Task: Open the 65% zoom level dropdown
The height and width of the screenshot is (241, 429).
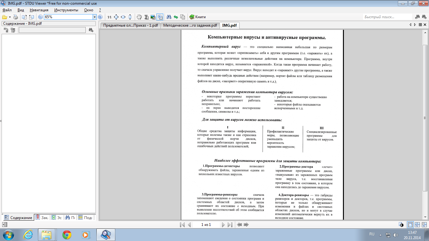Action: tap(95, 17)
